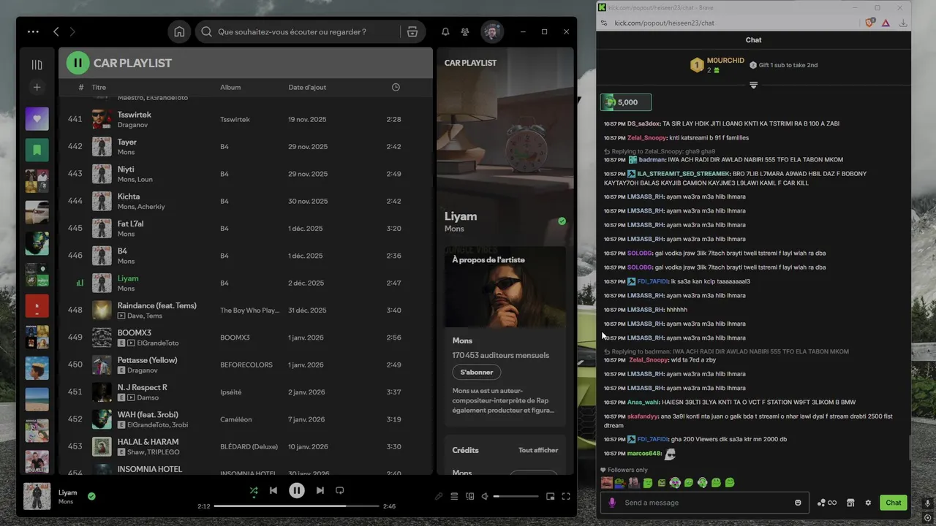Screen dimensions: 936x526
Task: Sort tracks by Album column
Action: click(x=230, y=87)
